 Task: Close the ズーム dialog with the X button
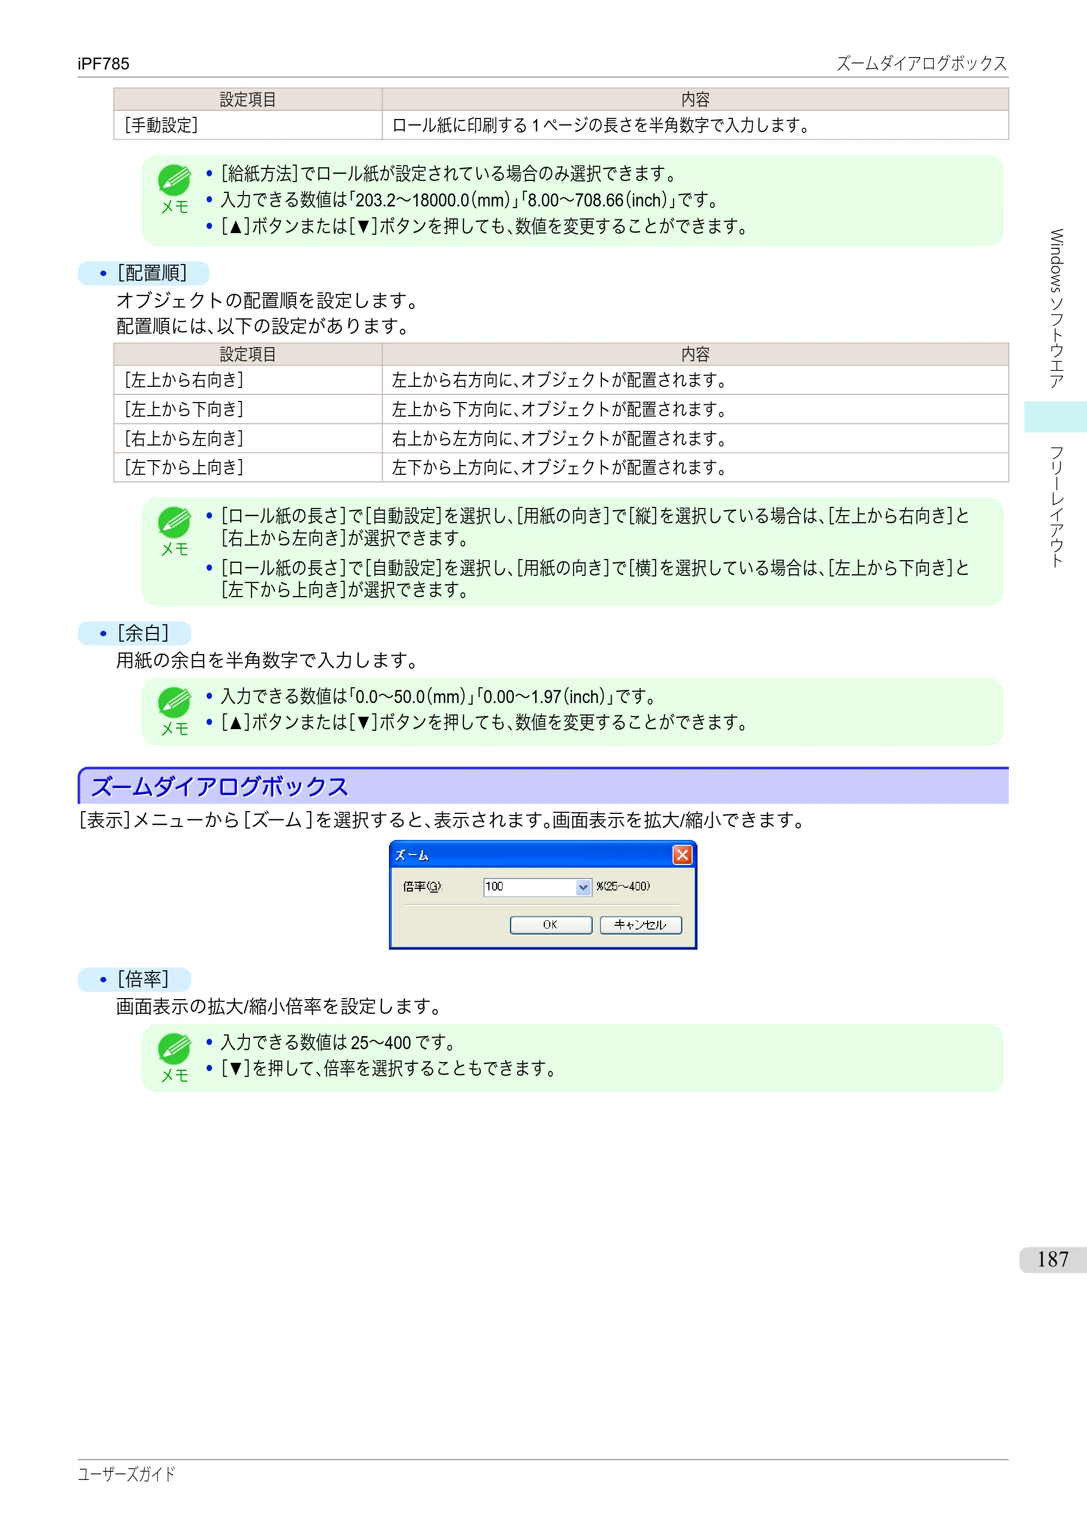click(682, 855)
